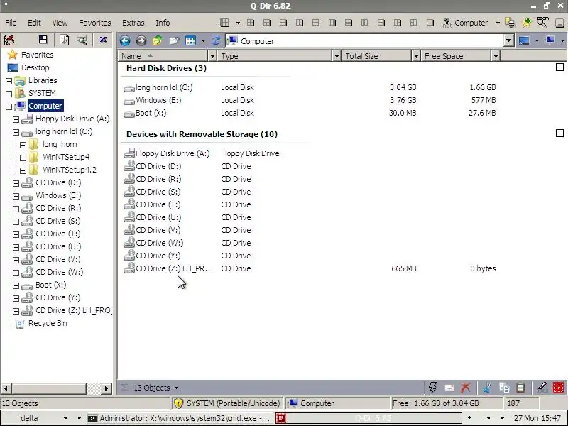
Task: Expand SYSTEM node in the tree
Action: coord(9,94)
